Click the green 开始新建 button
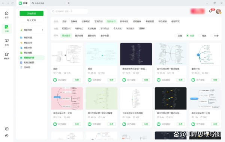 click(31, 13)
